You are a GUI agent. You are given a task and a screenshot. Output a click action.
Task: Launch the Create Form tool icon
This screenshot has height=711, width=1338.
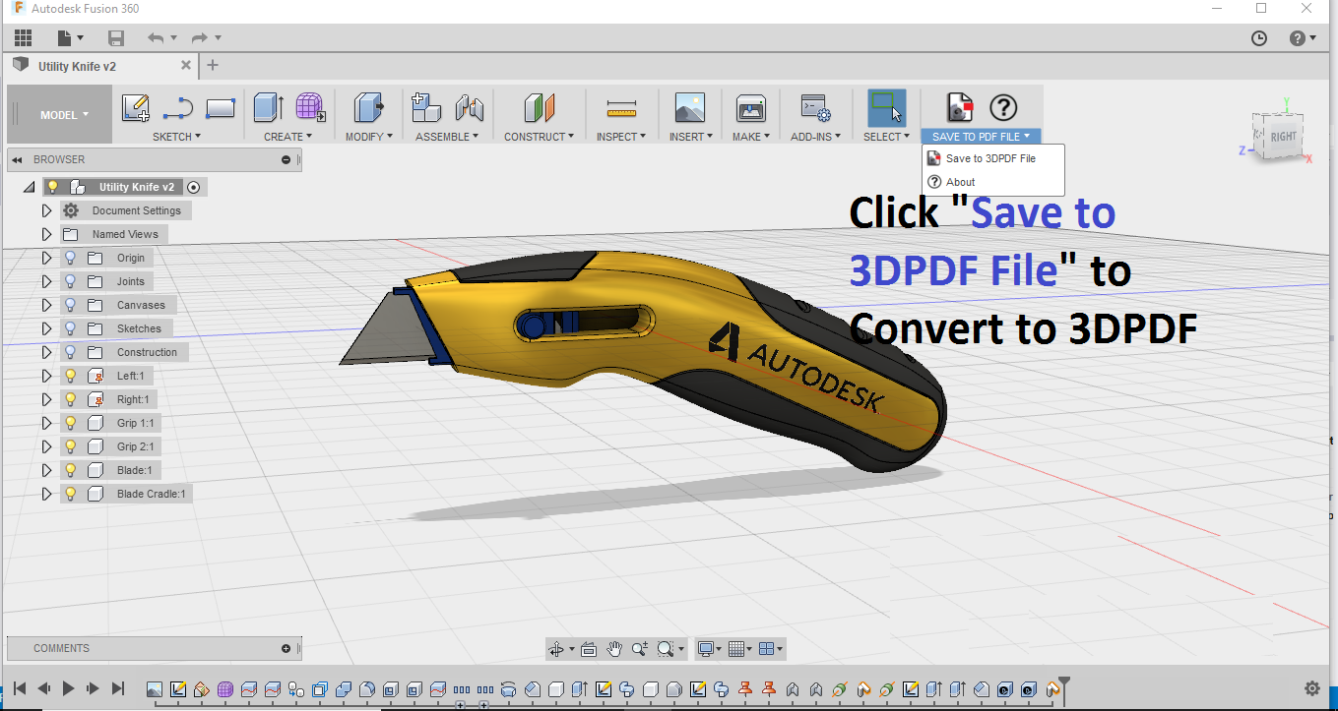(310, 107)
